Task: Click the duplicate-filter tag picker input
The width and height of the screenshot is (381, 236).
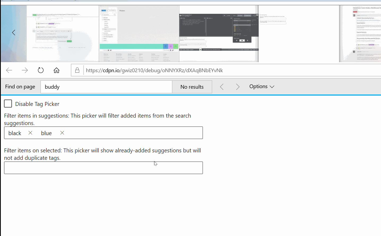Action: pos(103,168)
